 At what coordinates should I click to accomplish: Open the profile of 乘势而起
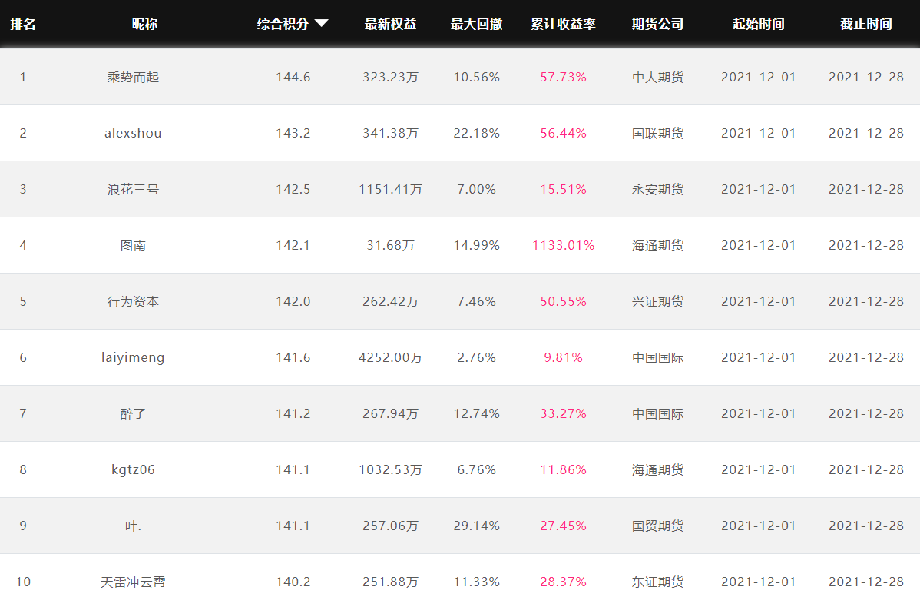click(133, 77)
